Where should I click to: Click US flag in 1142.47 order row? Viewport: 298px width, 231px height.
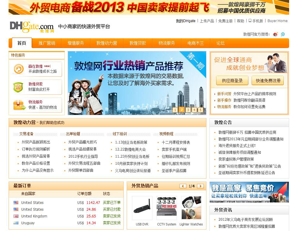pyautogui.click(x=16, y=202)
